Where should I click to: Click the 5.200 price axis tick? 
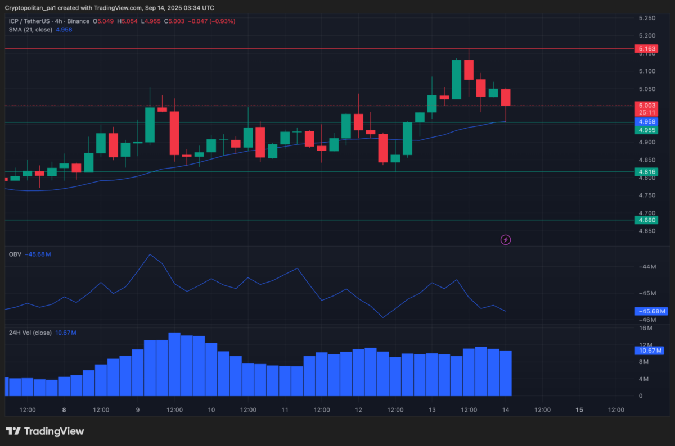coord(647,37)
